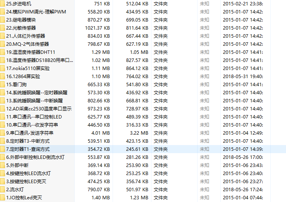286x202 pixels.
Task: Click folder icon of 3.按键控制LED亮灭
Action: 2,181
